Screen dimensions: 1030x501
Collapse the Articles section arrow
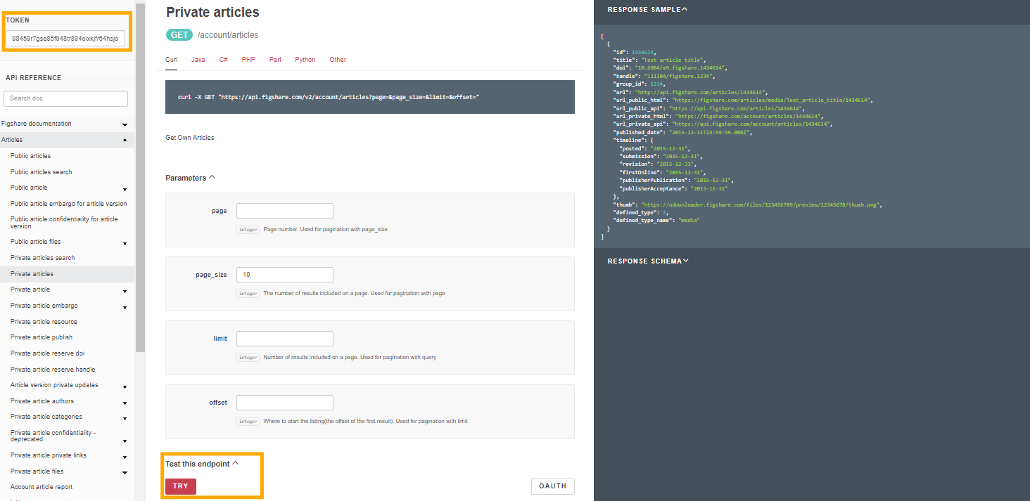(x=125, y=141)
